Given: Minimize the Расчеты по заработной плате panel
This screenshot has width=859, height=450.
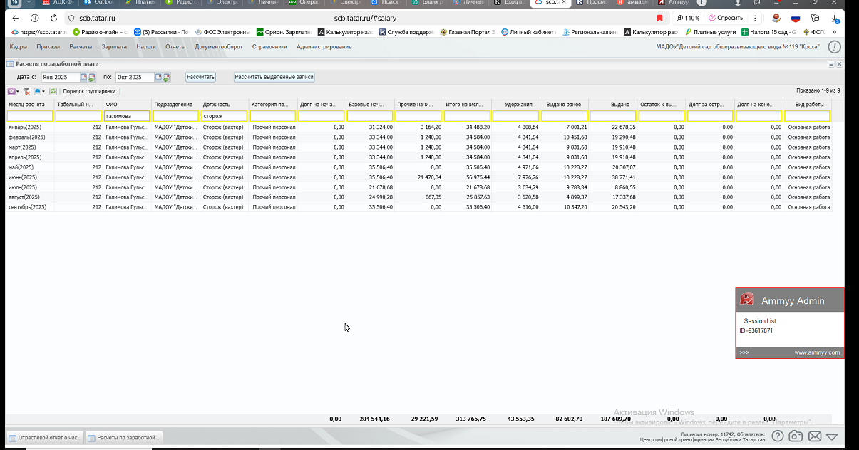Looking at the screenshot, I should pyautogui.click(x=831, y=64).
